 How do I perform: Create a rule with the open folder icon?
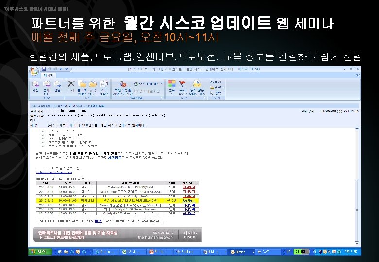93,88
